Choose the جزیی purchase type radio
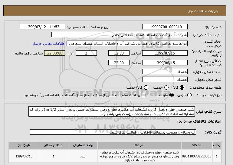The width and height of the screenshot is (233, 165). 189,95
